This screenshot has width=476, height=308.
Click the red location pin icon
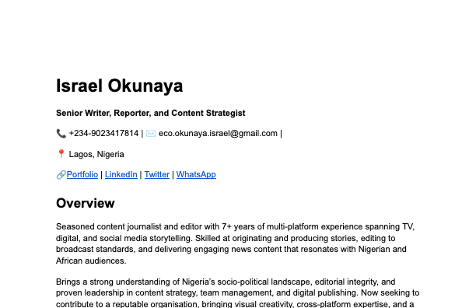[x=61, y=154]
